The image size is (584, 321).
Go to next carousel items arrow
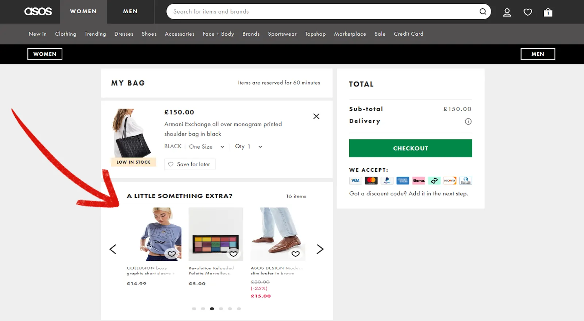[320, 249]
